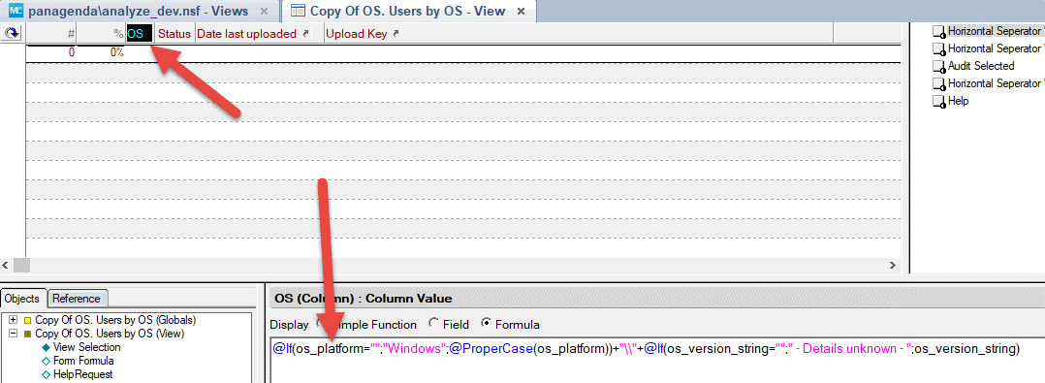Click the refresh icon in the column header
This screenshot has height=383, width=1045.
tap(12, 33)
